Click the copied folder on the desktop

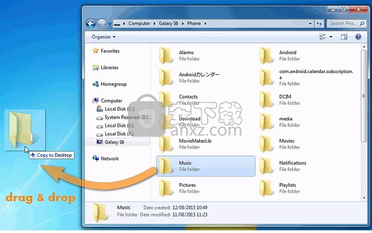(25, 130)
